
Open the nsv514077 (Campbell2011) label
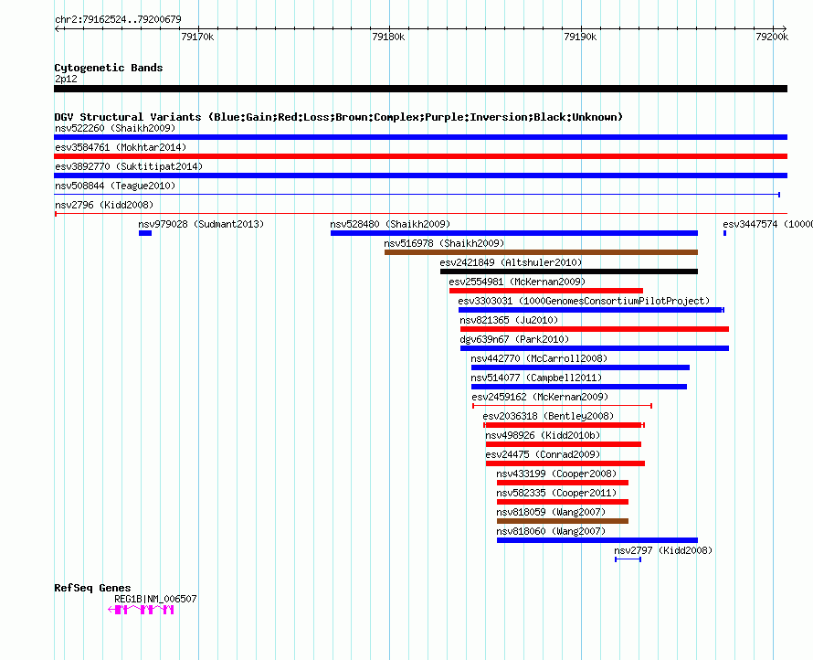tap(536, 378)
